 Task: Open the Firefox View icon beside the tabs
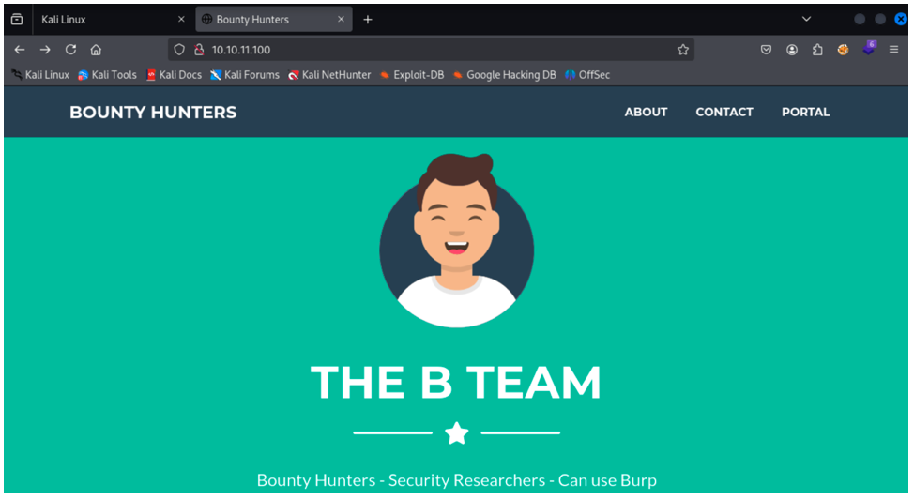17,19
